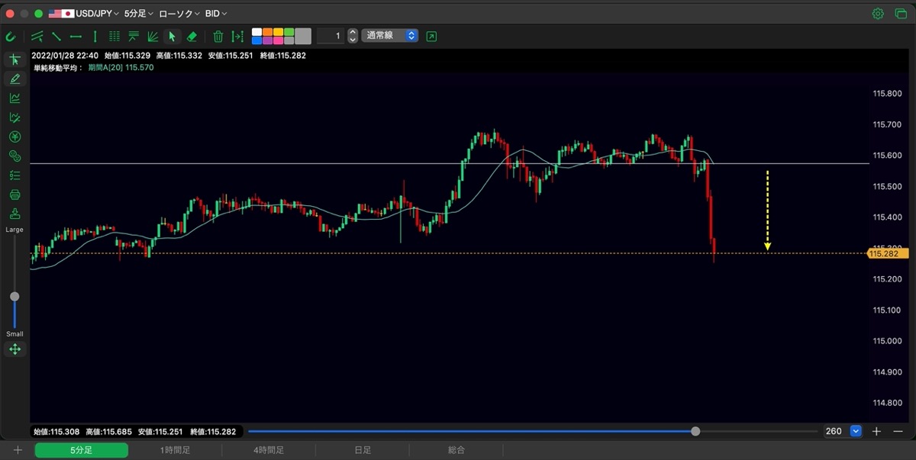
Task: Select the grid lines tool
Action: tap(114, 36)
